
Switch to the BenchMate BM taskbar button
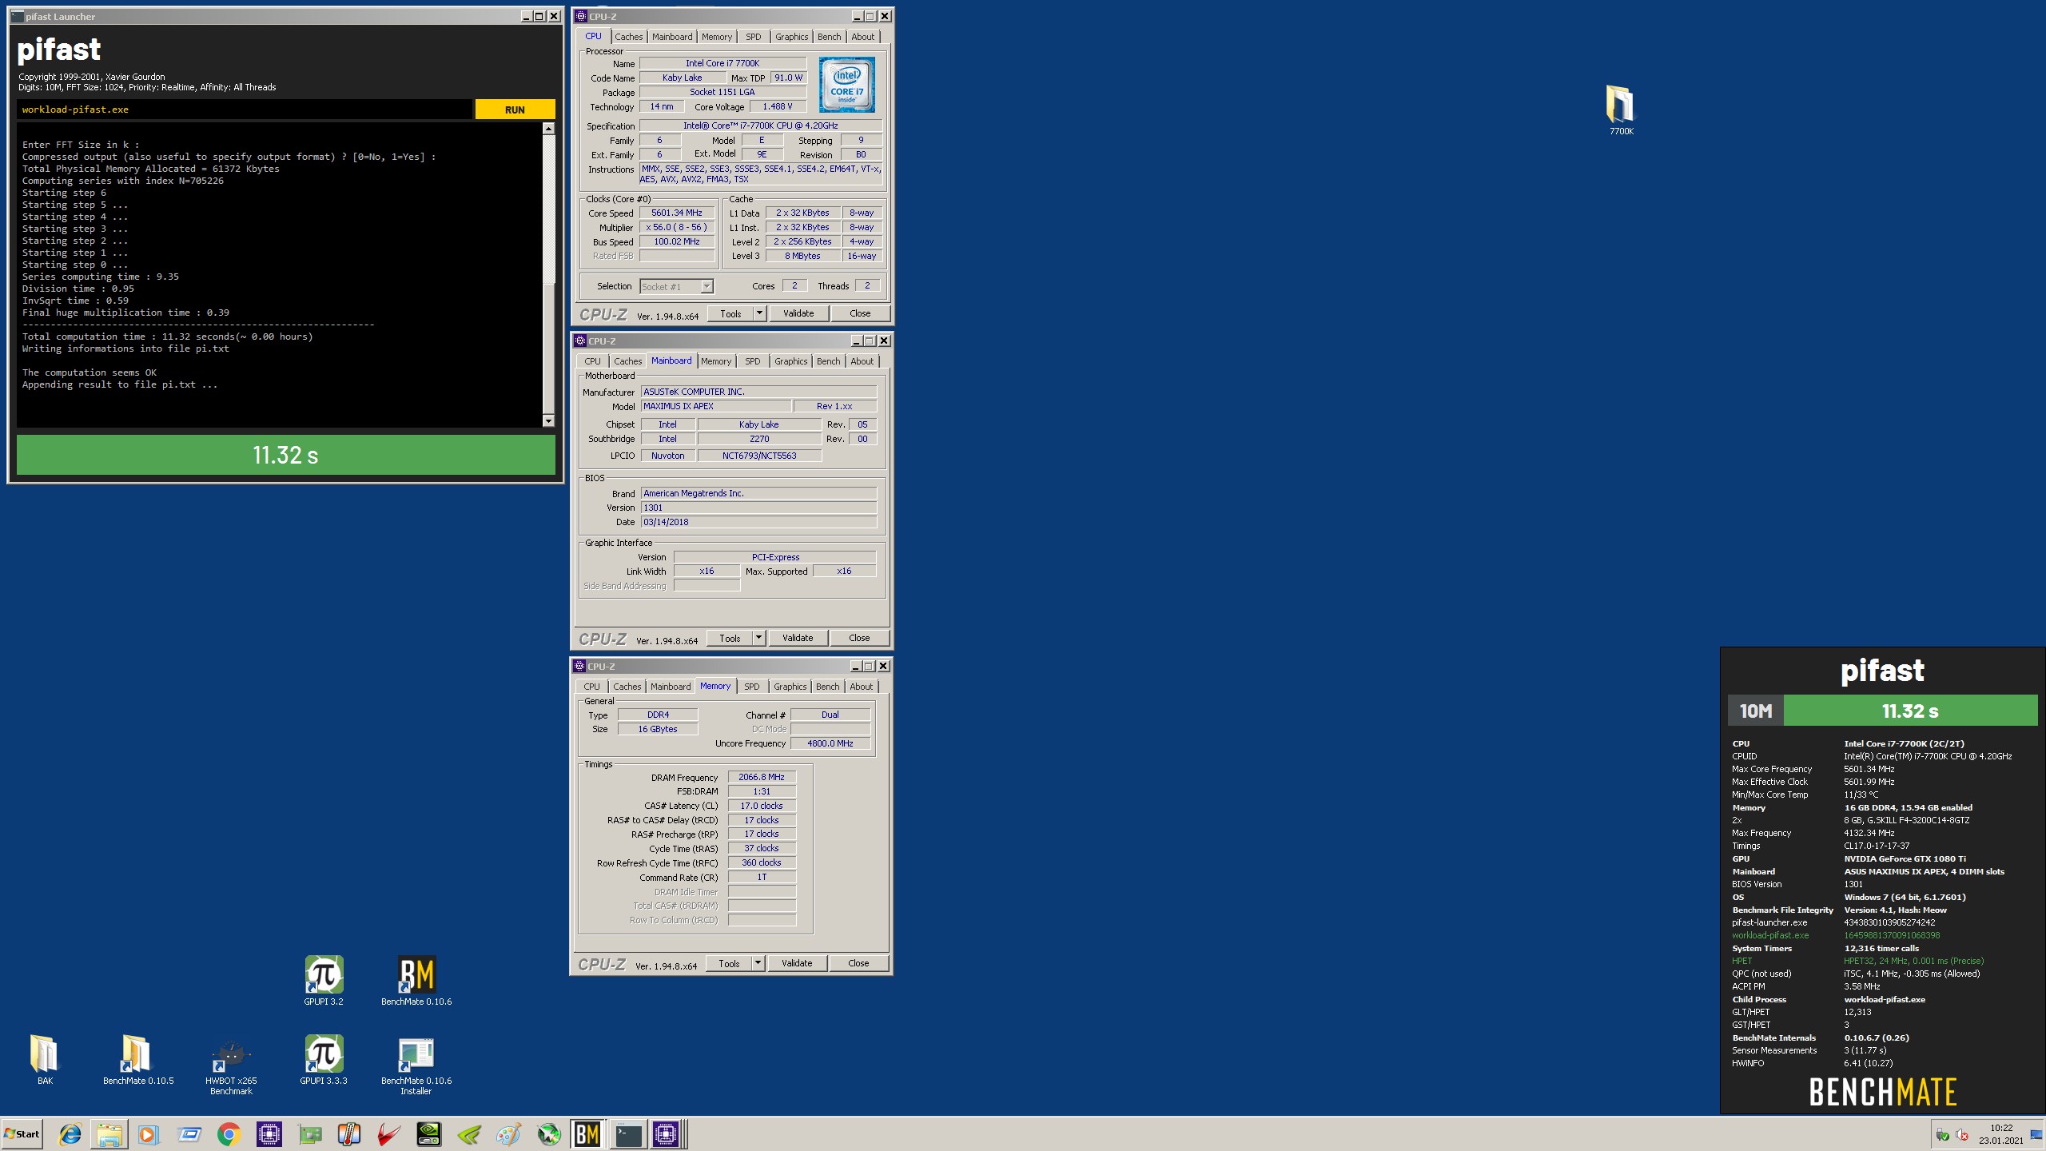[x=587, y=1133]
